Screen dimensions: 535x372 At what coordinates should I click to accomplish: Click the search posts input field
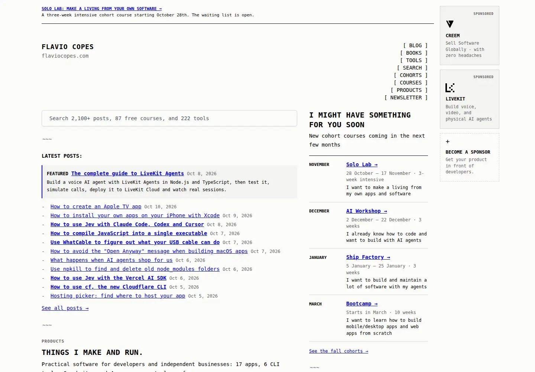(169, 118)
